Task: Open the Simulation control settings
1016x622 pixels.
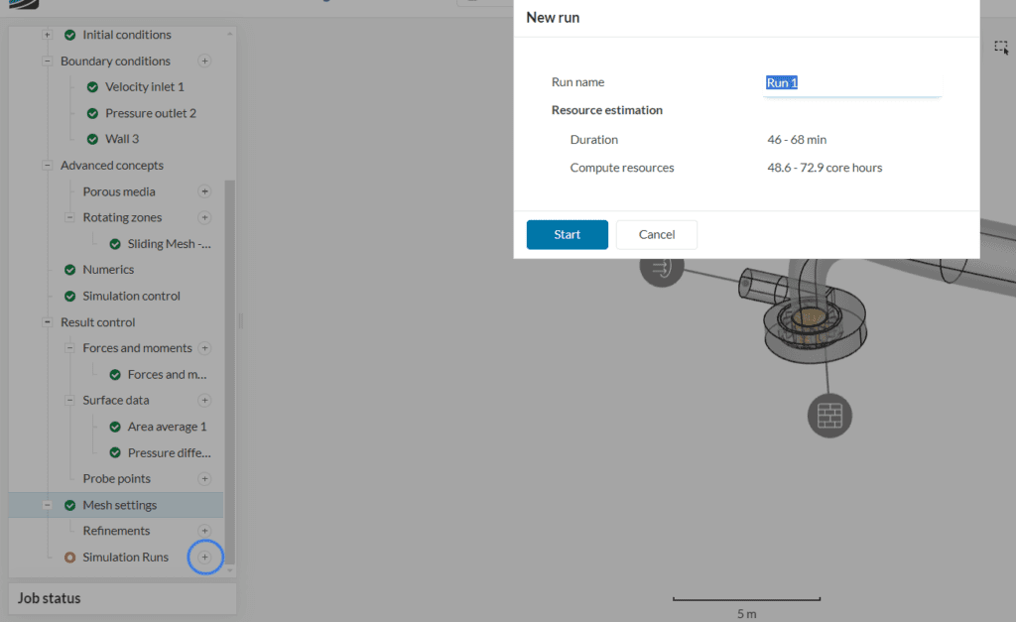Action: (131, 296)
